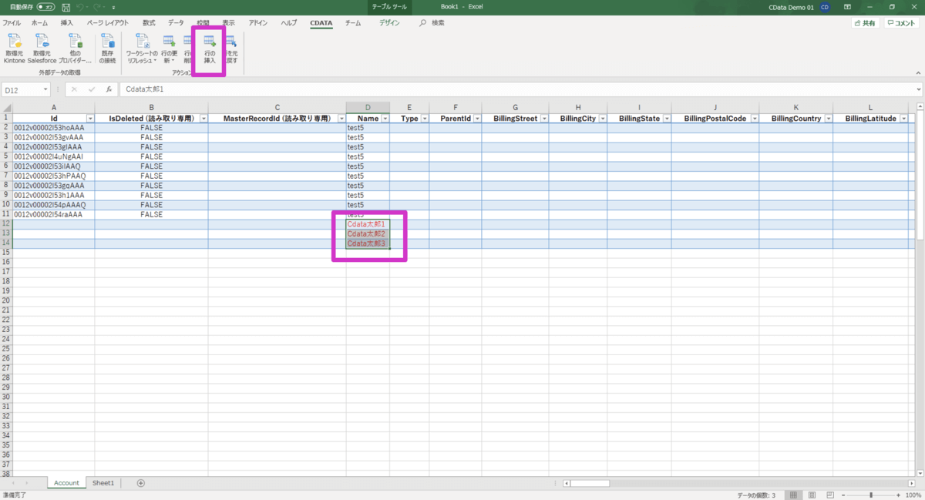Click 行を元に戻す revert rows button
925x500 pixels.
[x=230, y=49]
